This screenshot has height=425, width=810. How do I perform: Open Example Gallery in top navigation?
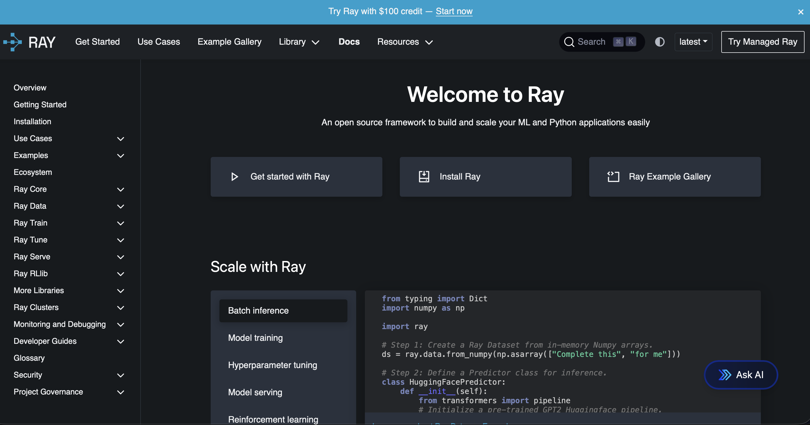229,42
